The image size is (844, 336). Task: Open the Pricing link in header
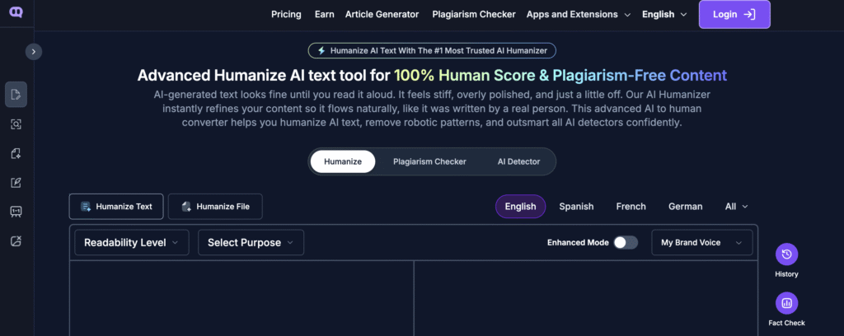pyautogui.click(x=286, y=15)
